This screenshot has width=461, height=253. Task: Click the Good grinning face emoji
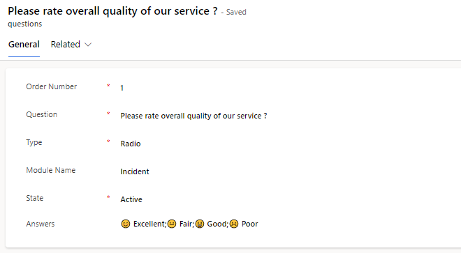(x=200, y=224)
